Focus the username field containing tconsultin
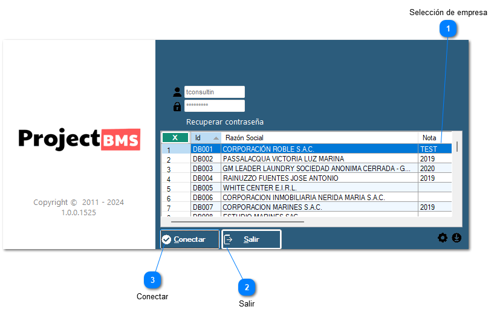Image resolution: width=497 pixels, height=318 pixels. pyautogui.click(x=215, y=92)
